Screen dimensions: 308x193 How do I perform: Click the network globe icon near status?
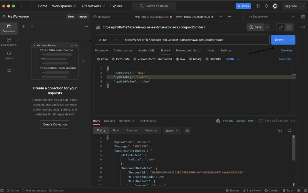tap(218, 121)
